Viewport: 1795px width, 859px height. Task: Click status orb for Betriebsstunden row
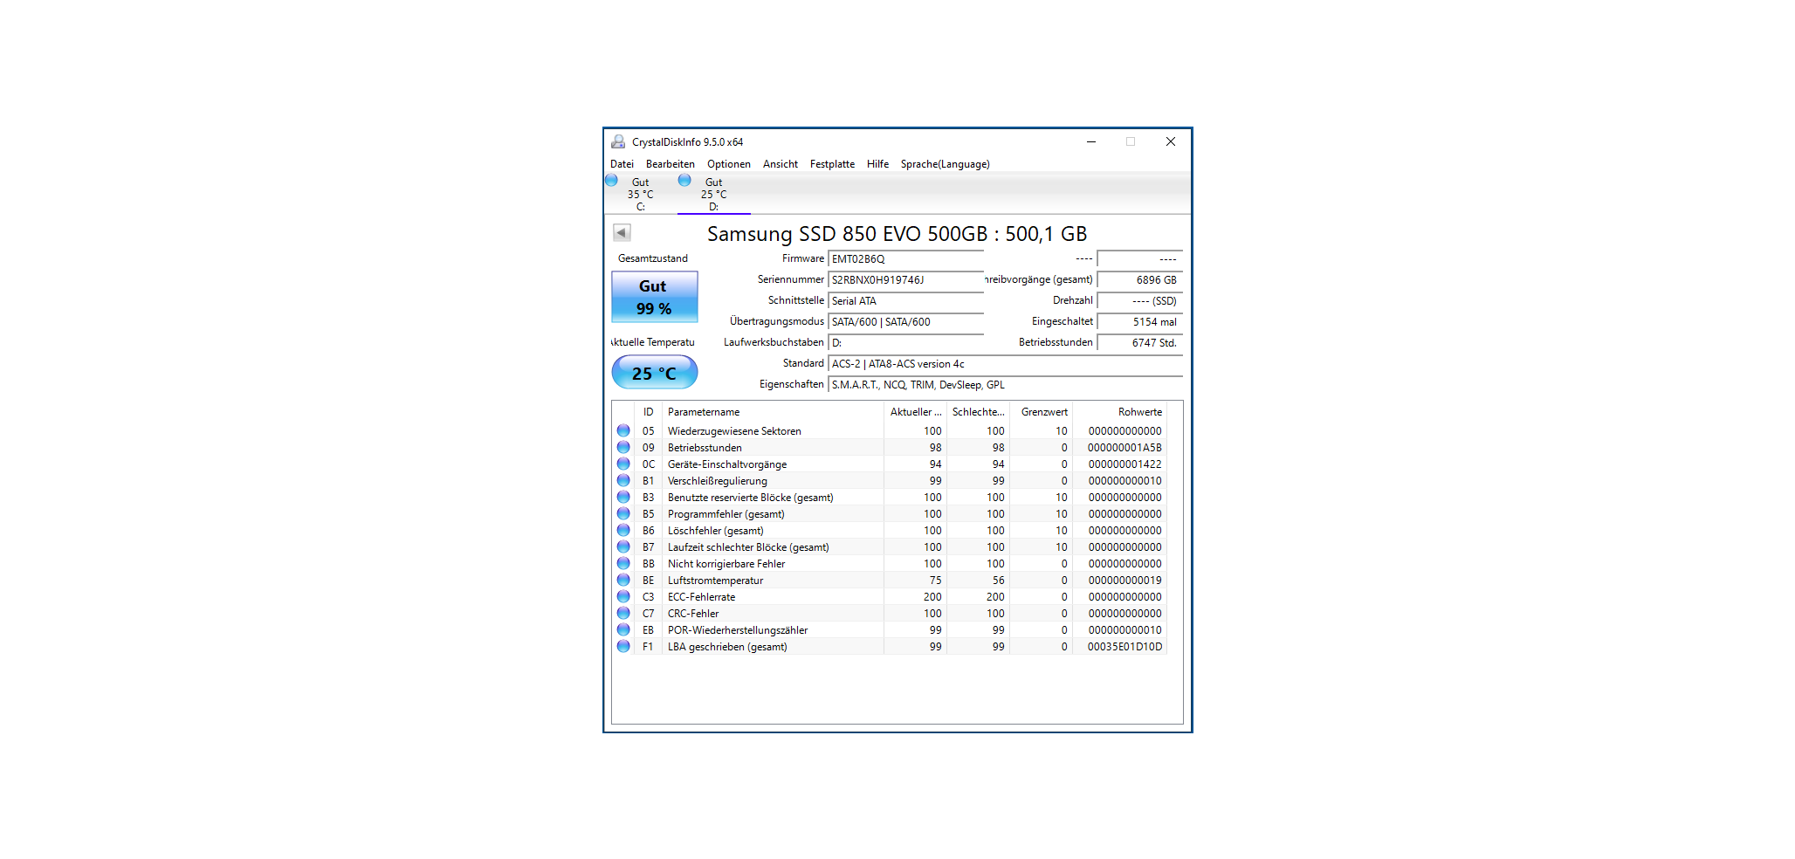click(x=623, y=447)
